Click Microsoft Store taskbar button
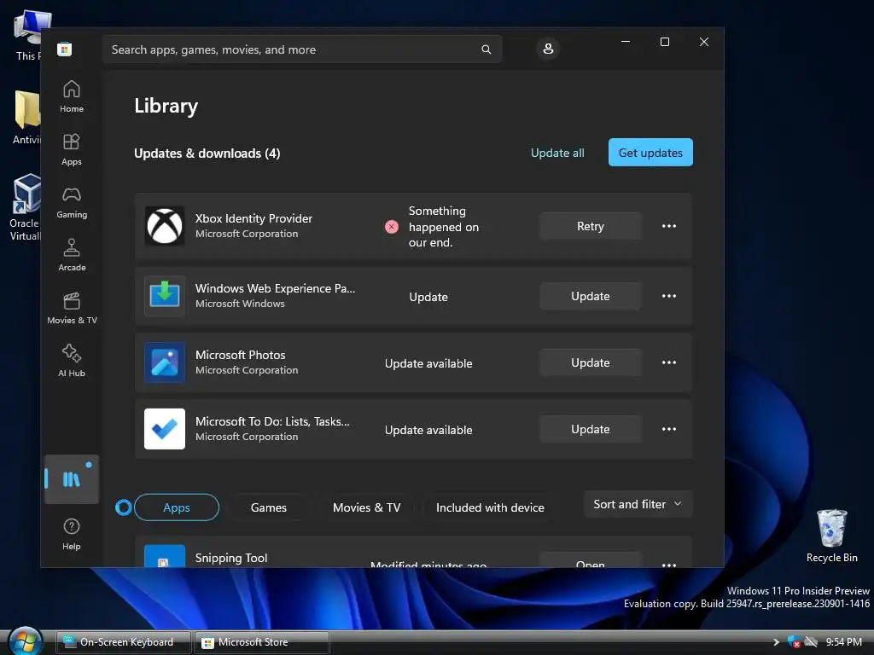The image size is (874, 655). [262, 642]
